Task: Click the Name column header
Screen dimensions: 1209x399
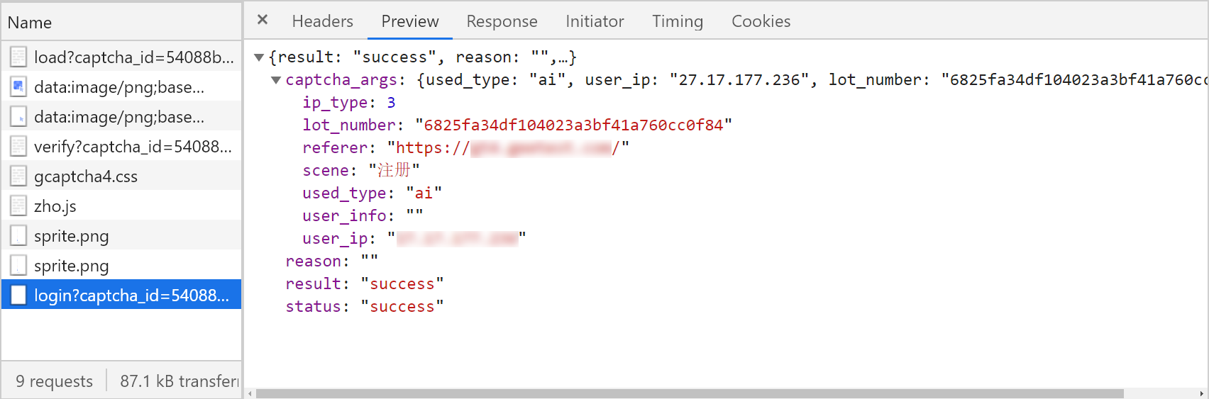Action: [30, 23]
